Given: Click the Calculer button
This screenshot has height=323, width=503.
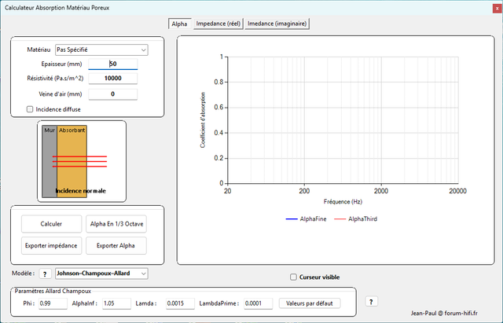Looking at the screenshot, I should (x=51, y=224).
